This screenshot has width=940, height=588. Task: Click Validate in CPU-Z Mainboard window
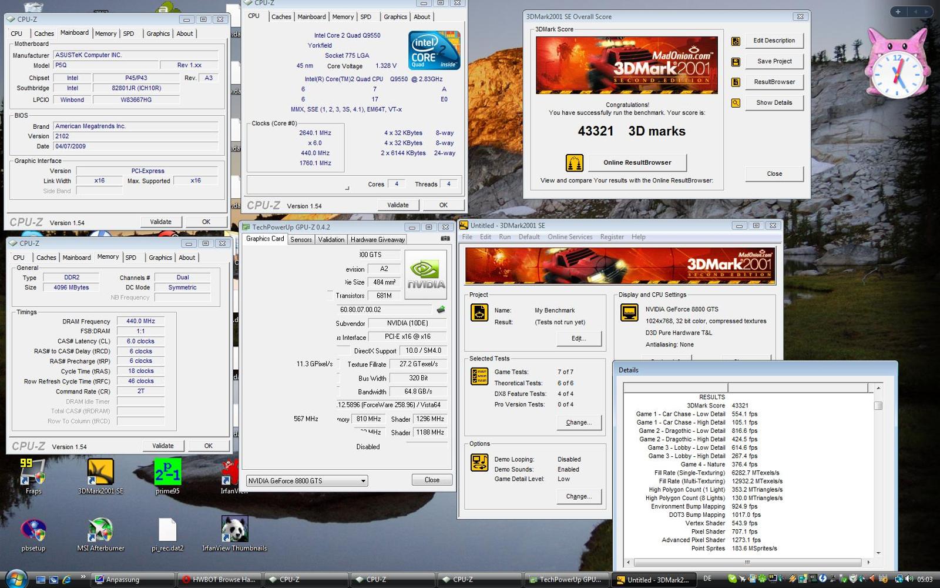[160, 222]
